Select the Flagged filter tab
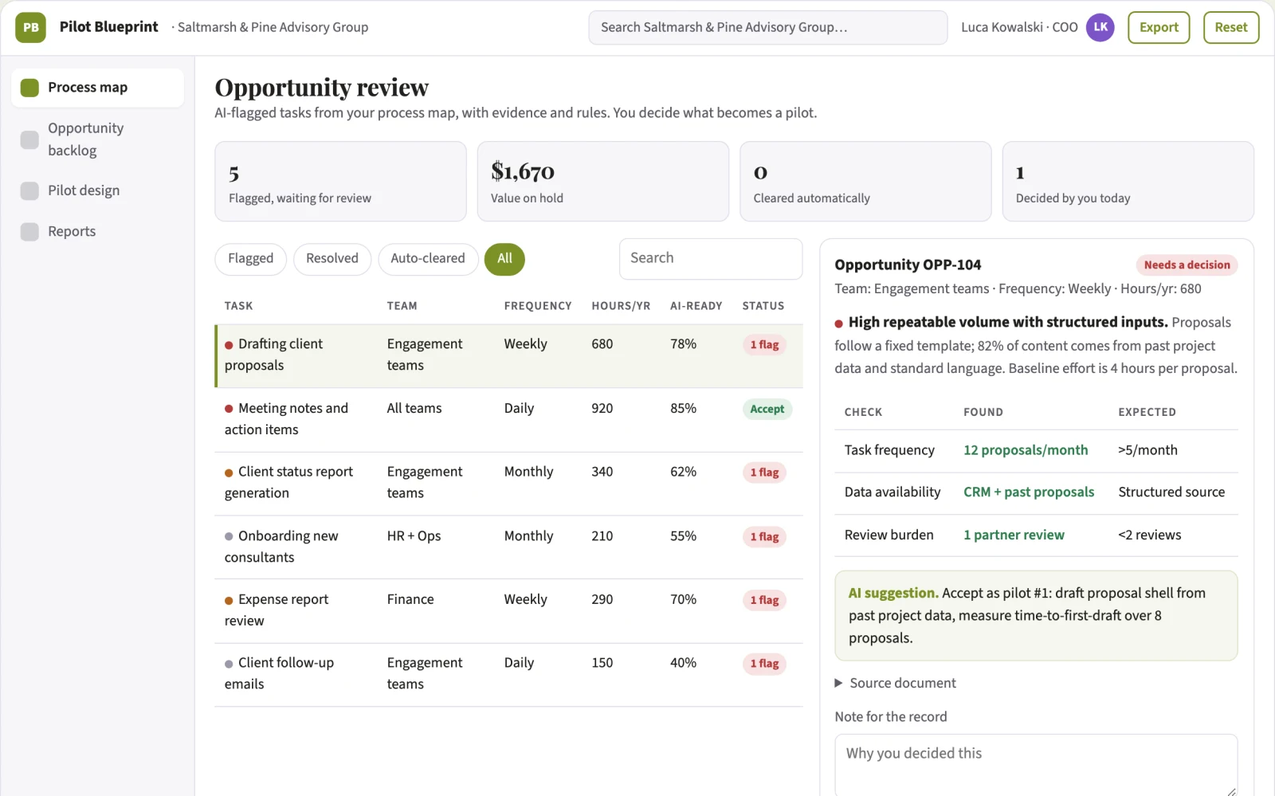Image resolution: width=1275 pixels, height=796 pixels. pos(250,259)
